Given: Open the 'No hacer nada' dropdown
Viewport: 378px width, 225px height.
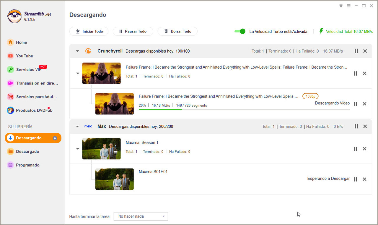Looking at the screenshot, I should click(x=141, y=216).
